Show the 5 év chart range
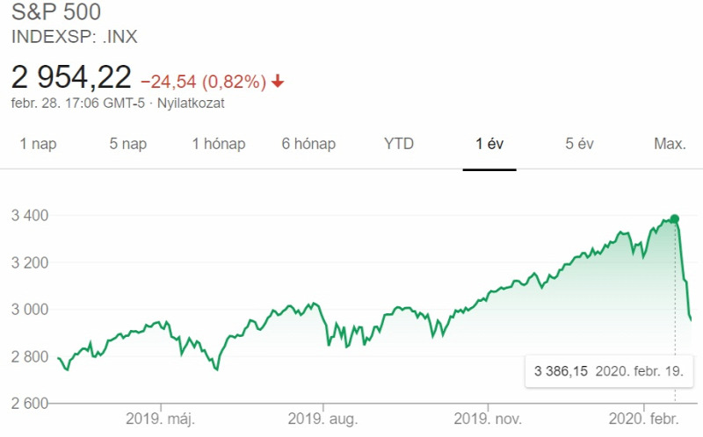The image size is (703, 437). (579, 144)
